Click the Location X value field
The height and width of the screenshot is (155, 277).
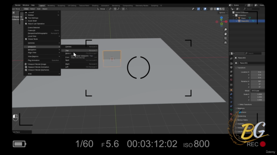click(258, 72)
